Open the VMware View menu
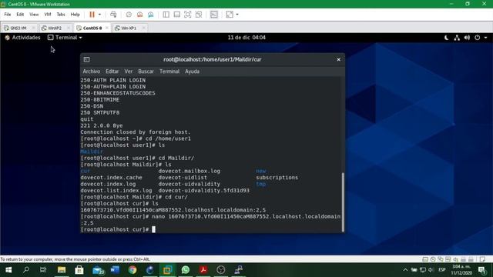493x277 pixels. [34, 15]
